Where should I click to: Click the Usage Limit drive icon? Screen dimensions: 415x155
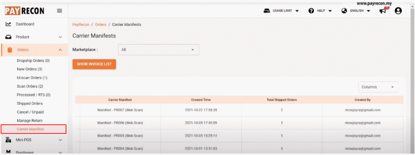point(266,11)
